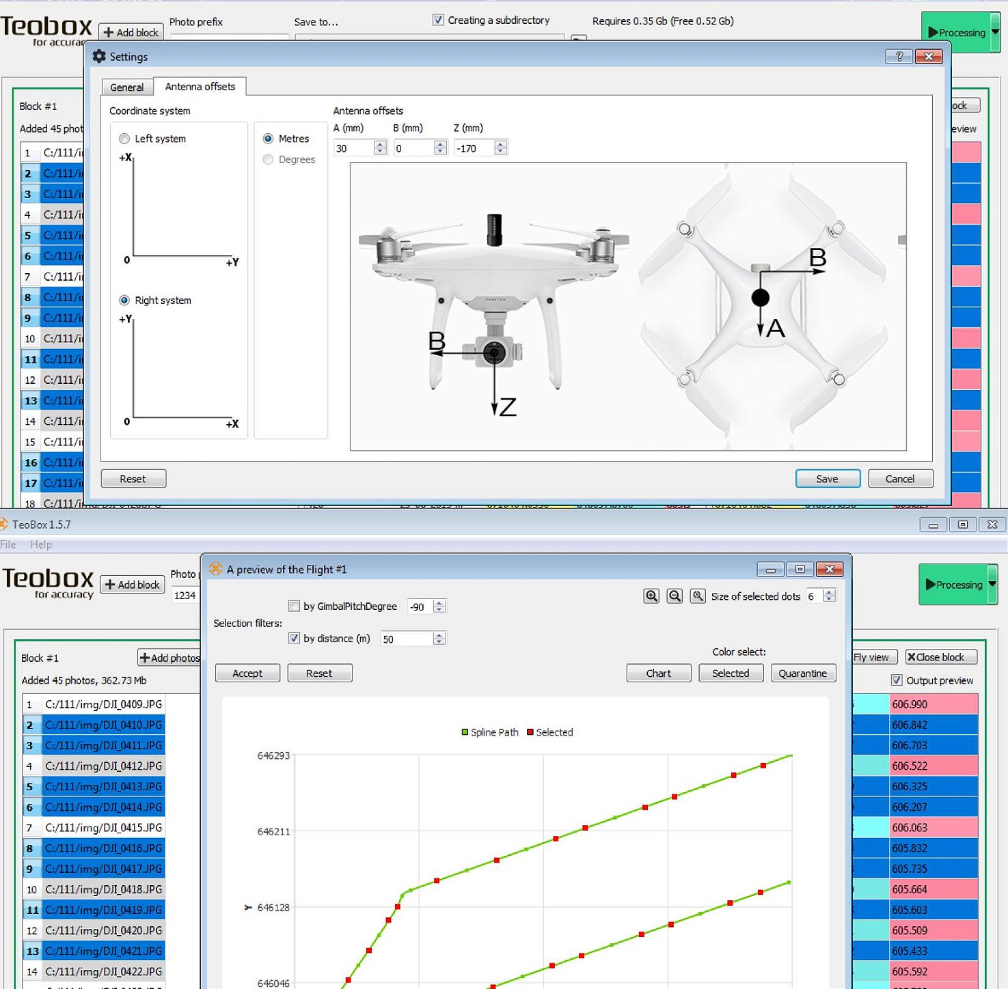
Task: Uncheck the by distance (m) filter
Action: [295, 638]
